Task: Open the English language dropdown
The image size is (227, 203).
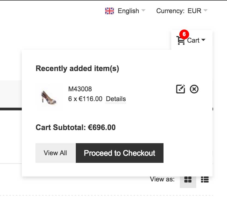Action: pyautogui.click(x=128, y=11)
